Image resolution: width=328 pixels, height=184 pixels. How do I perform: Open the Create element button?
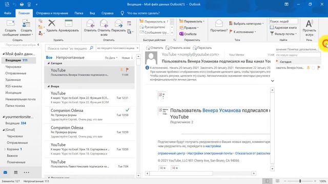(26, 28)
